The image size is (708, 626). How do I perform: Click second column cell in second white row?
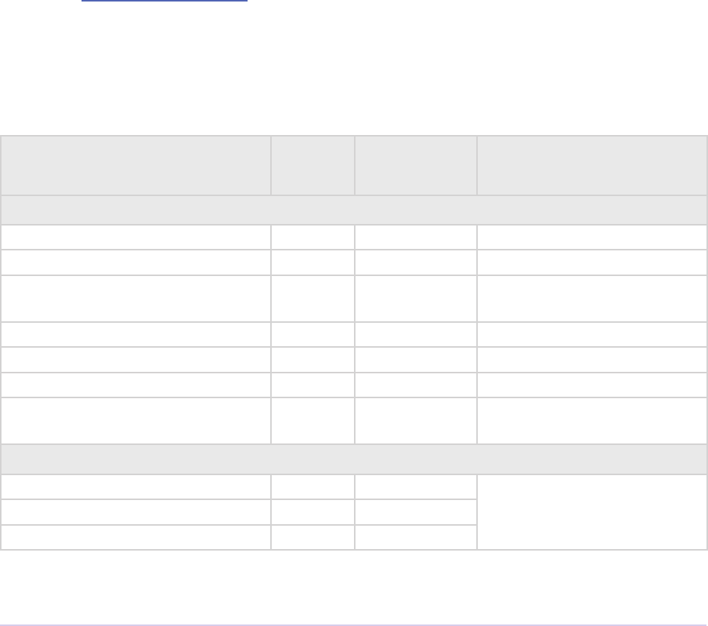point(312,263)
